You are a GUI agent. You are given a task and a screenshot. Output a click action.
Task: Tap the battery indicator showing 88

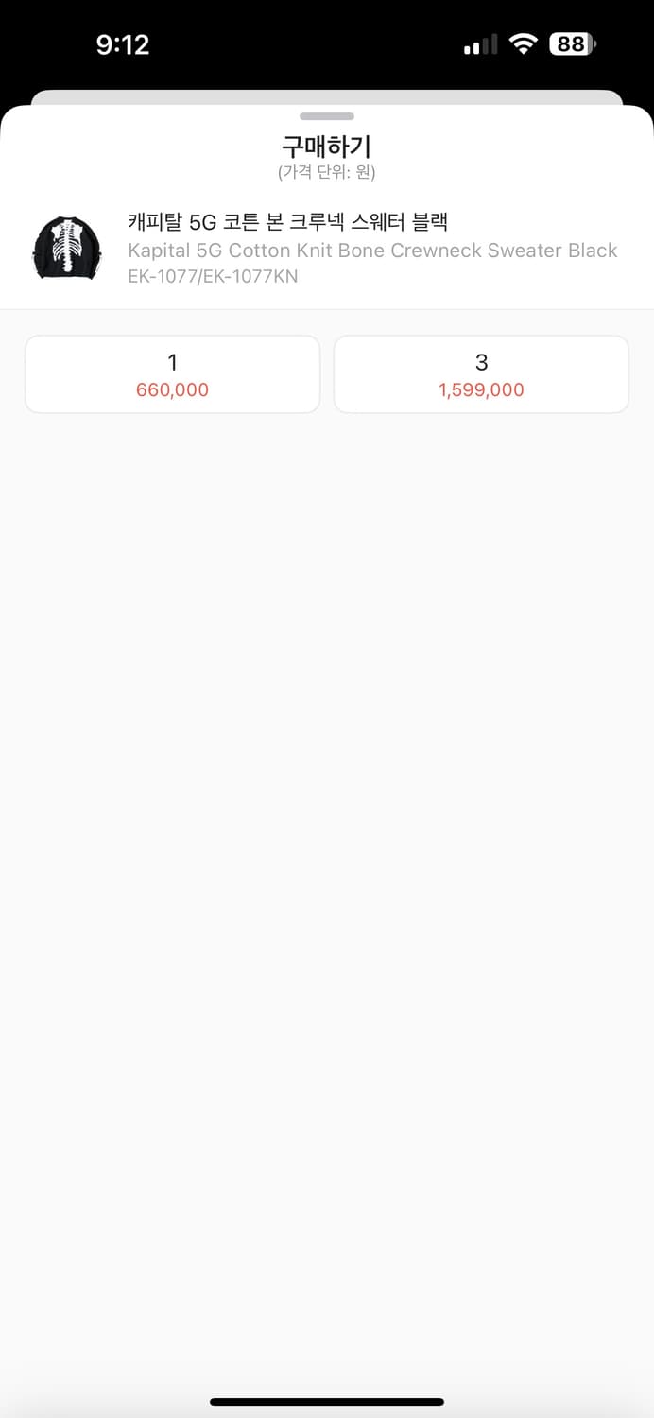[573, 44]
